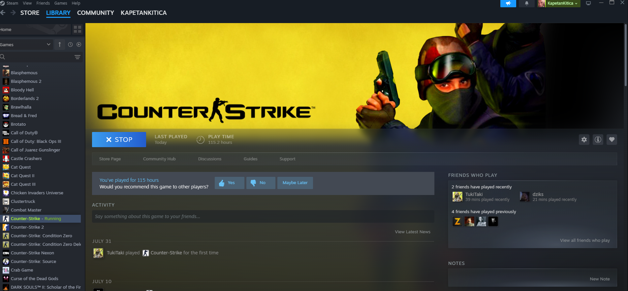The image size is (628, 291).
Task: Open game settings gear icon
Action: [x=584, y=140]
